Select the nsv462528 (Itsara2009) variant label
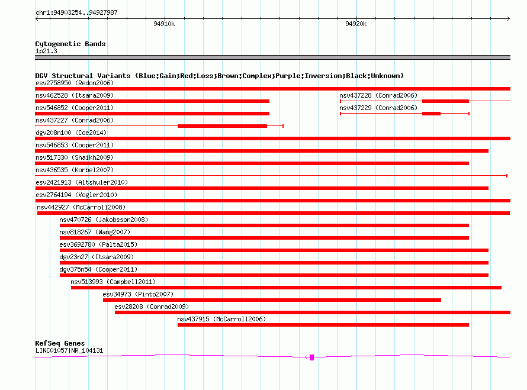The width and height of the screenshot is (527, 390). (75, 95)
